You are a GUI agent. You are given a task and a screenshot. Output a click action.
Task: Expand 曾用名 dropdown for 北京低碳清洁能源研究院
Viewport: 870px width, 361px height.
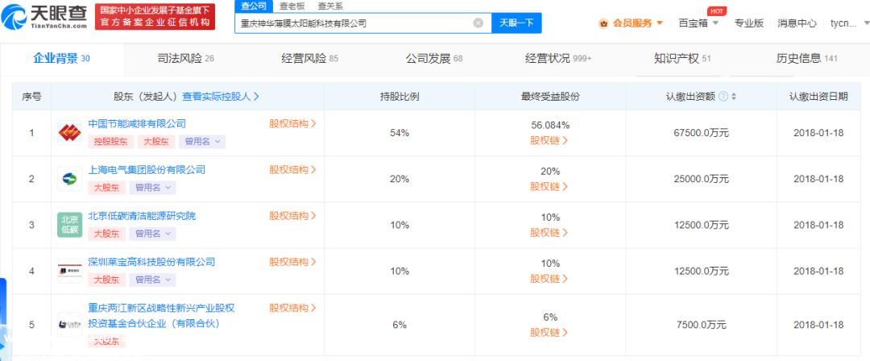coord(152,234)
